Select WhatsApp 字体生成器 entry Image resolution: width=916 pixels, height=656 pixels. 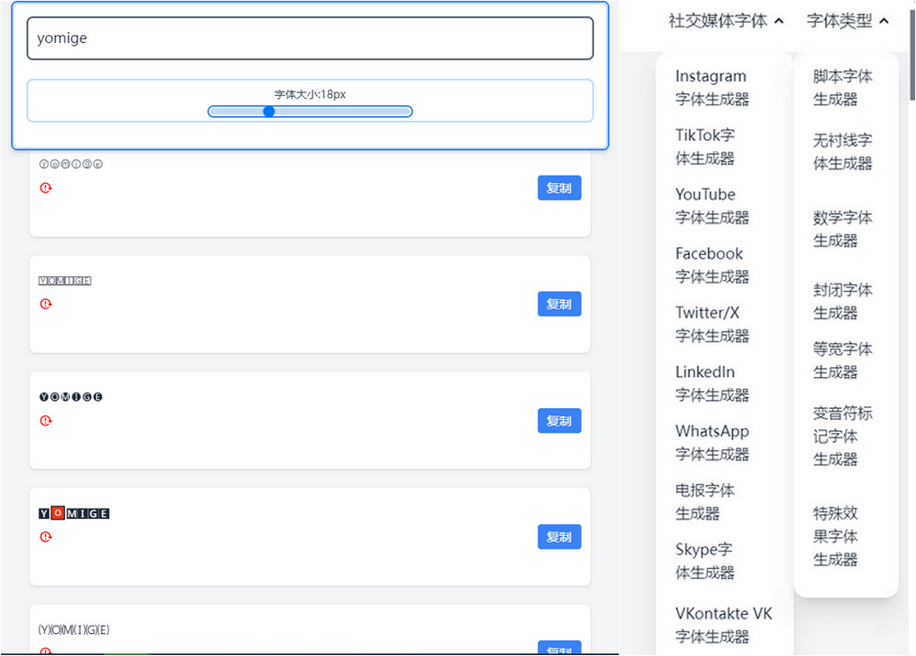click(x=712, y=443)
